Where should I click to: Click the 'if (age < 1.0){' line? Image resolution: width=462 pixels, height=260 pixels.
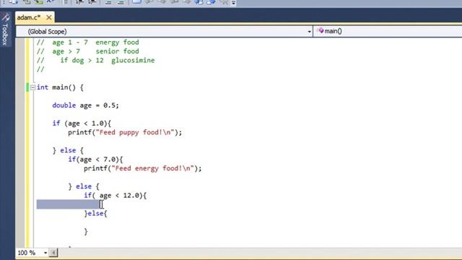tap(82, 123)
